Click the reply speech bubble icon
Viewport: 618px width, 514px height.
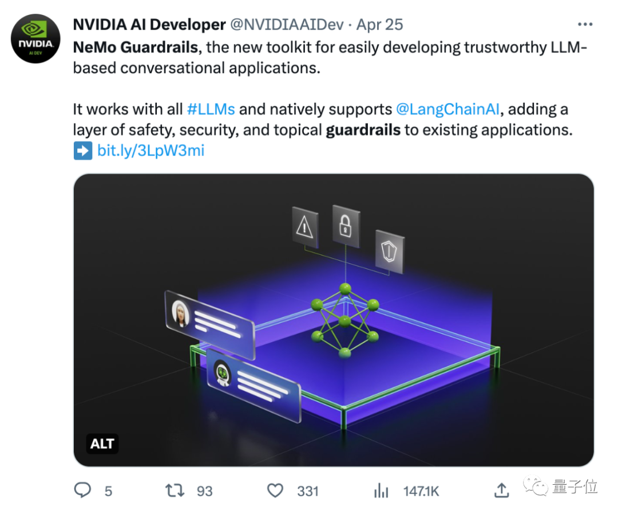tap(84, 490)
